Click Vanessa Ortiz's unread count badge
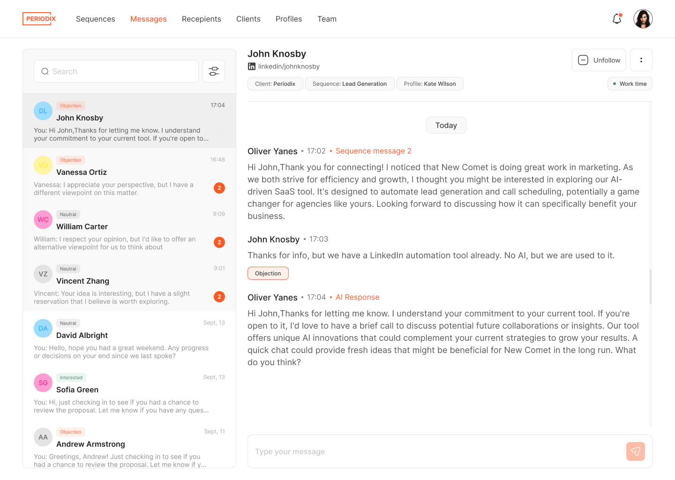 pyautogui.click(x=219, y=188)
